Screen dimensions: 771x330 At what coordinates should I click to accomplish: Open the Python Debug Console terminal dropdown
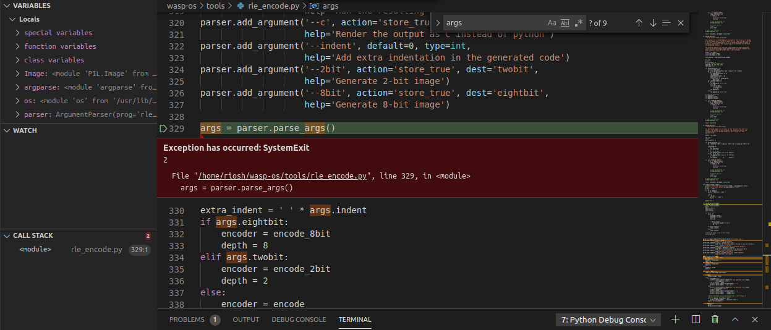coord(608,319)
